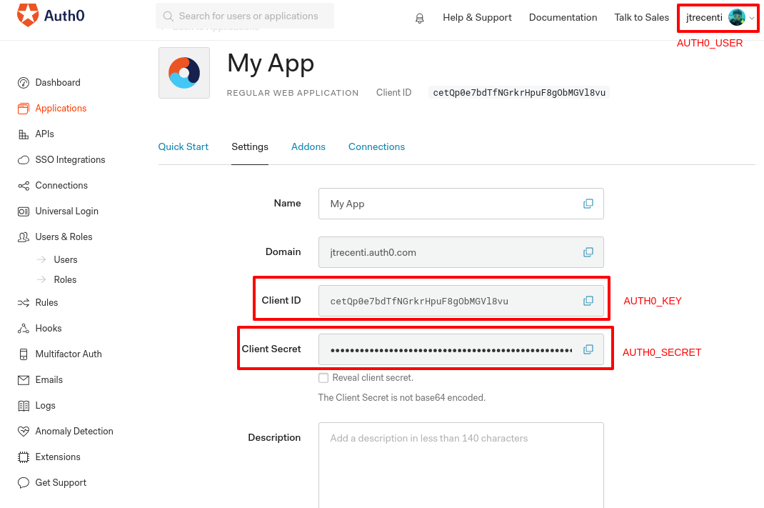
Task: Click the Get Support chat icon
Action: pyautogui.click(x=24, y=483)
